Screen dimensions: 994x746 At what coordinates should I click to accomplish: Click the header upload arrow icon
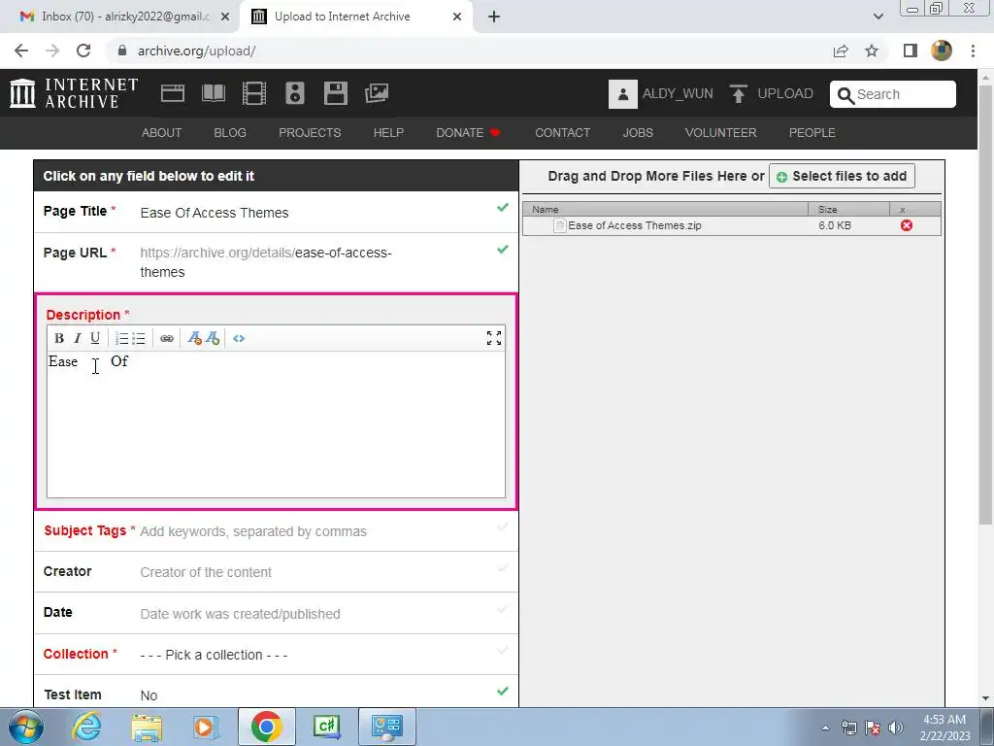click(738, 94)
